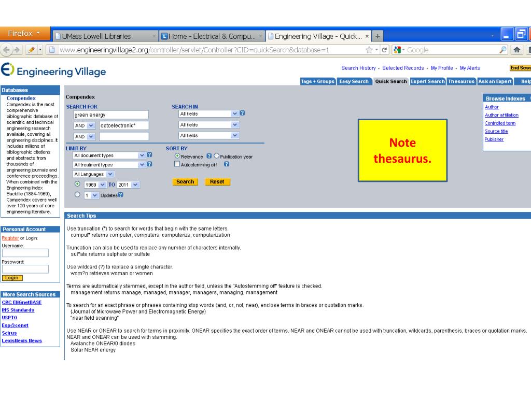Open first AND boolean operator dropdown
Image resolution: width=531 pixels, height=398 pixels.
click(85, 125)
